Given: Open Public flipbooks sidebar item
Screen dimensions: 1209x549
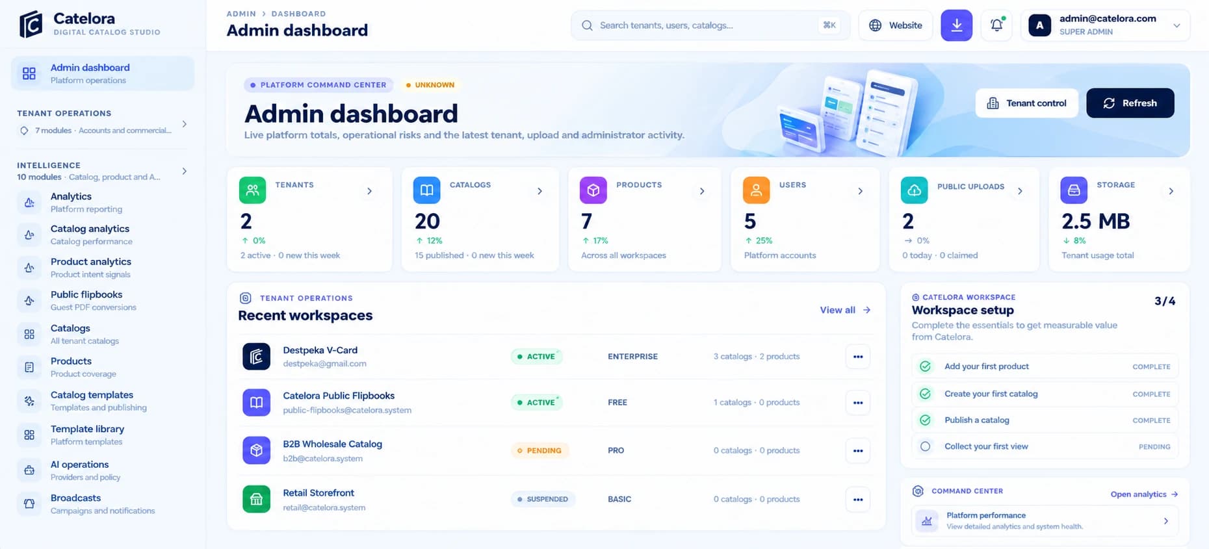Looking at the screenshot, I should (103, 300).
